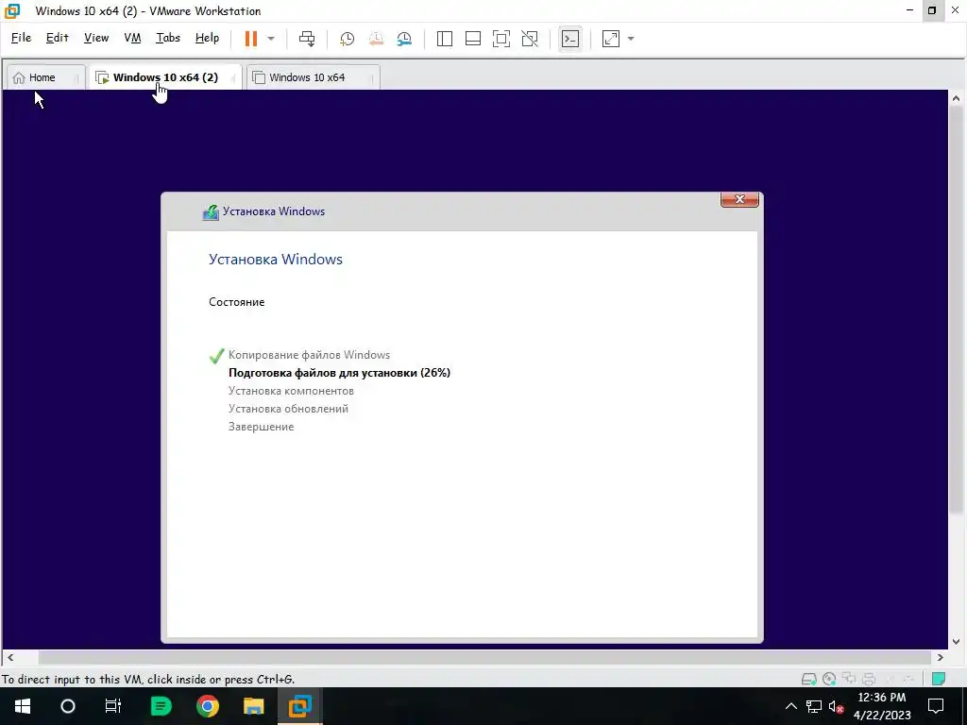Click the Windows setup icon in dialog title
This screenshot has height=725, width=967.
click(x=211, y=212)
